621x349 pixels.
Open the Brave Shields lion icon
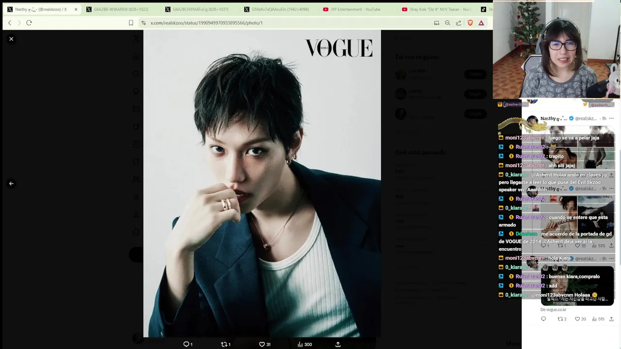(470, 23)
